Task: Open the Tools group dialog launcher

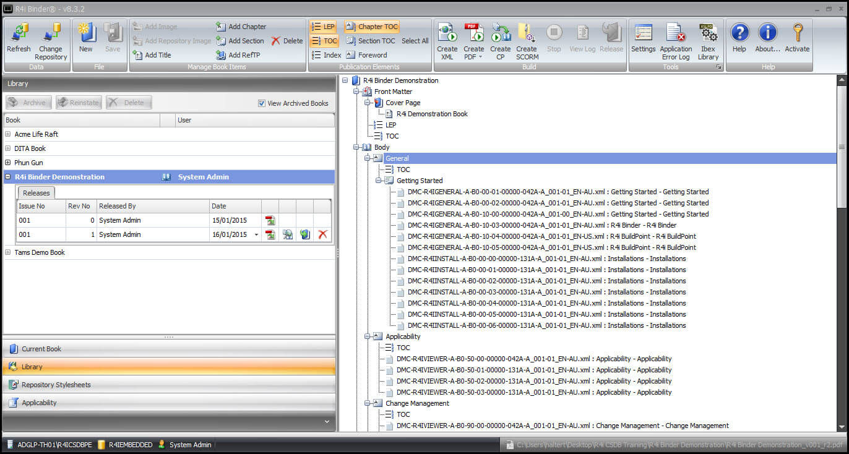Action: coord(718,67)
